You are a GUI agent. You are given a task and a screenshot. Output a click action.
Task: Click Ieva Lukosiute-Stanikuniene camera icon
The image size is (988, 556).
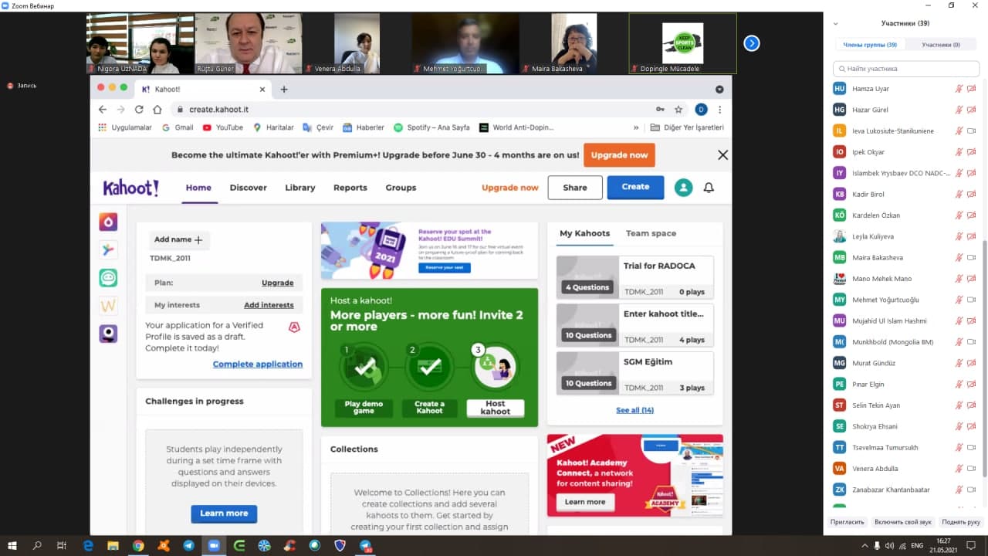pyautogui.click(x=972, y=131)
